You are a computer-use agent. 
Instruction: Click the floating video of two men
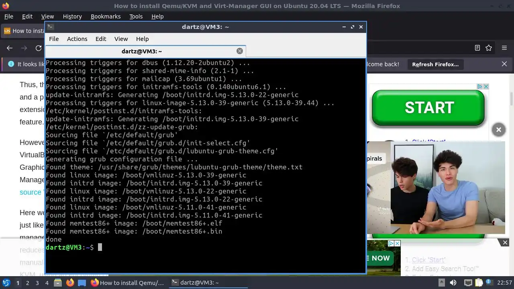436,187
